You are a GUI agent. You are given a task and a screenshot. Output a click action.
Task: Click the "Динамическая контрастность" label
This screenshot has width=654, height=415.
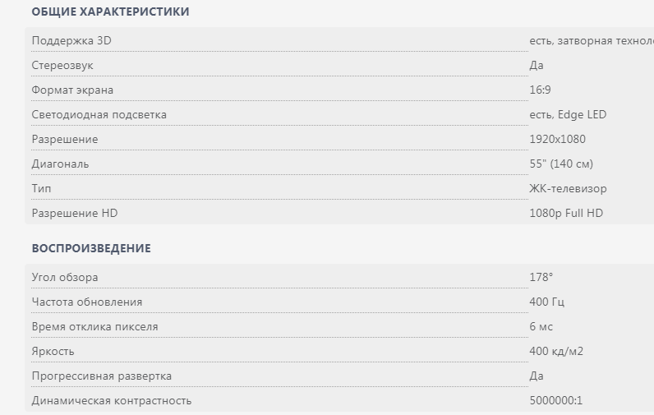tap(111, 400)
